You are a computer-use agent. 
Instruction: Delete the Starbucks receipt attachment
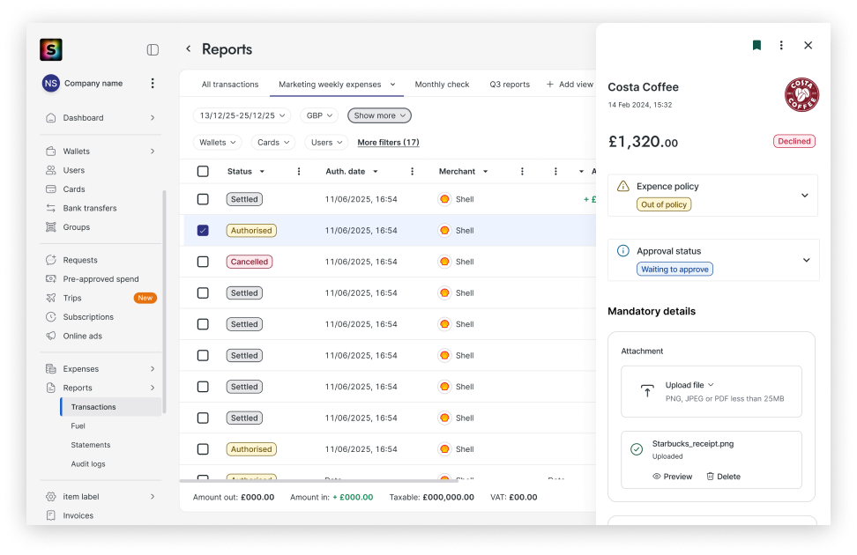click(x=723, y=477)
